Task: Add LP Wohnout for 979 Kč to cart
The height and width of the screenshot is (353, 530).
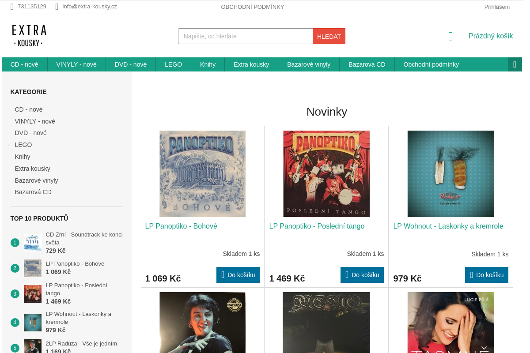Action: [x=487, y=275]
